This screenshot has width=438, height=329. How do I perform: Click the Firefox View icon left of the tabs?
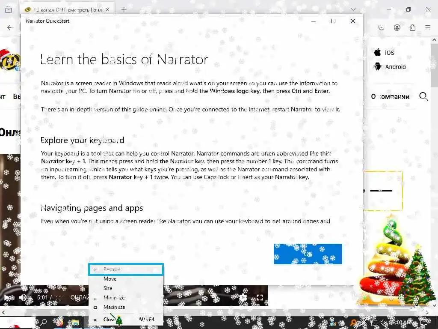[x=9, y=9]
